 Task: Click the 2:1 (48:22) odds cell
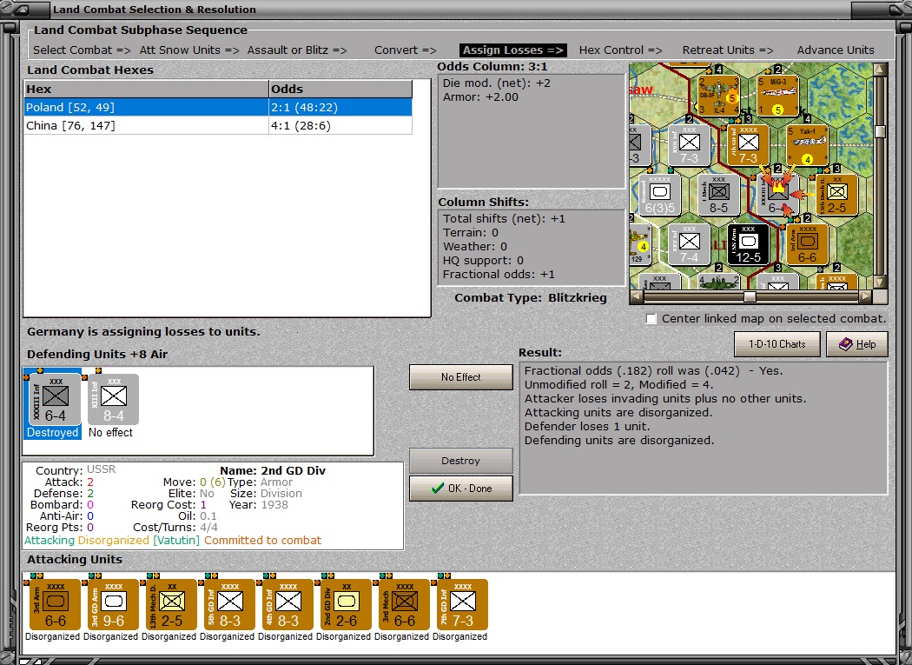pyautogui.click(x=340, y=107)
